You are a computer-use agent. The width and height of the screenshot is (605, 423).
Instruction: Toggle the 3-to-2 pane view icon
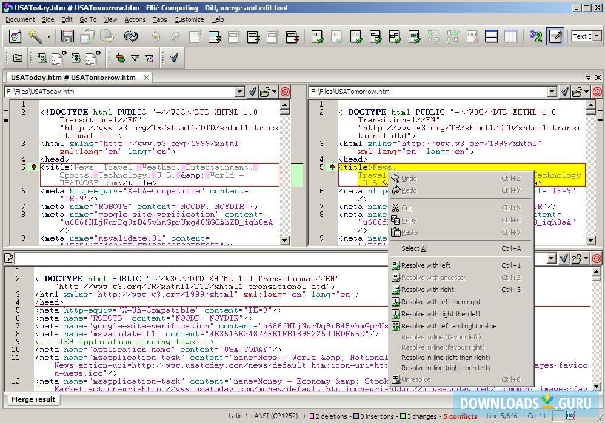click(x=536, y=36)
